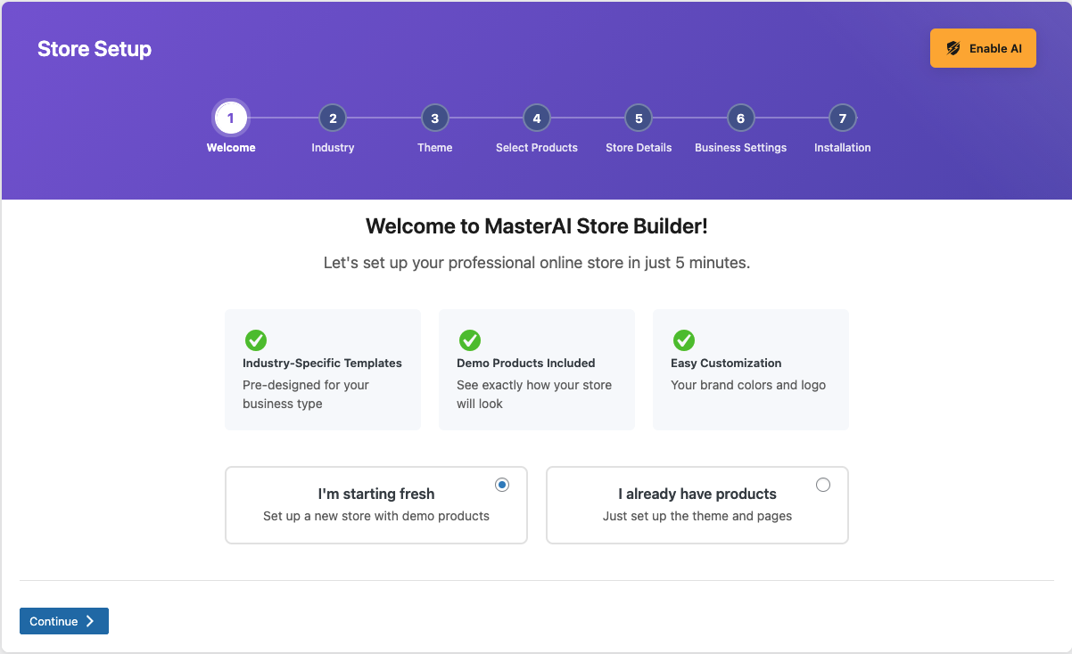Viewport: 1072px width, 654px height.
Task: Click the Continue button
Action: tap(63, 621)
